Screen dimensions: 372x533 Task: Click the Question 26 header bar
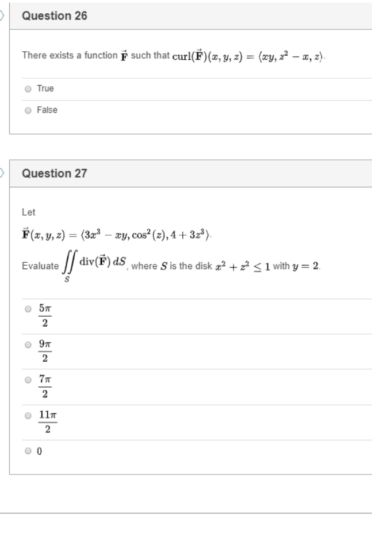[x=172, y=16]
